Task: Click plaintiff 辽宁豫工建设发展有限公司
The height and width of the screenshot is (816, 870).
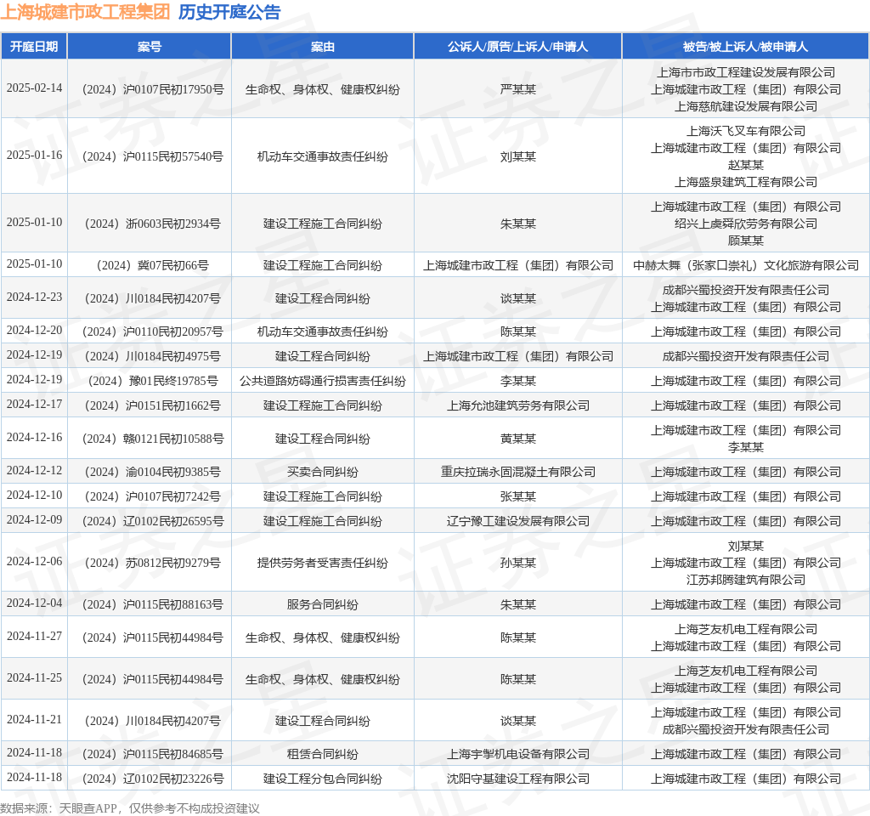Action: tap(518, 521)
